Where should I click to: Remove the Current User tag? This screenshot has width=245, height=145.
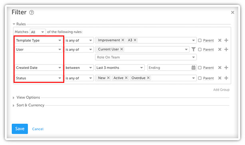122,49
